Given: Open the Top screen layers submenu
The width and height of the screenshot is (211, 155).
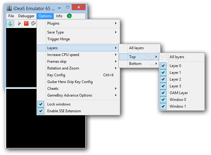Looking at the screenshot, I should coord(139,57).
